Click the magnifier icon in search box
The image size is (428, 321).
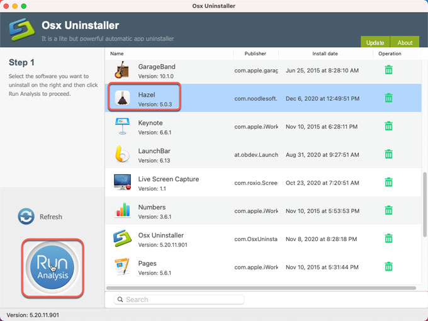tap(120, 300)
